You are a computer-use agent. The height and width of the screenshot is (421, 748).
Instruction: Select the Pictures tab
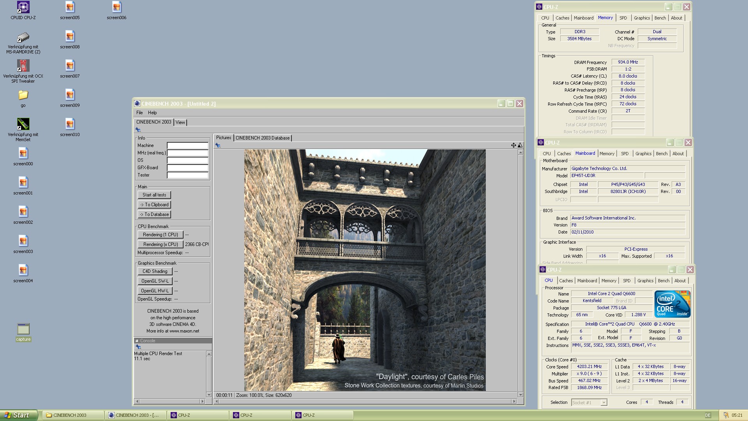(224, 138)
